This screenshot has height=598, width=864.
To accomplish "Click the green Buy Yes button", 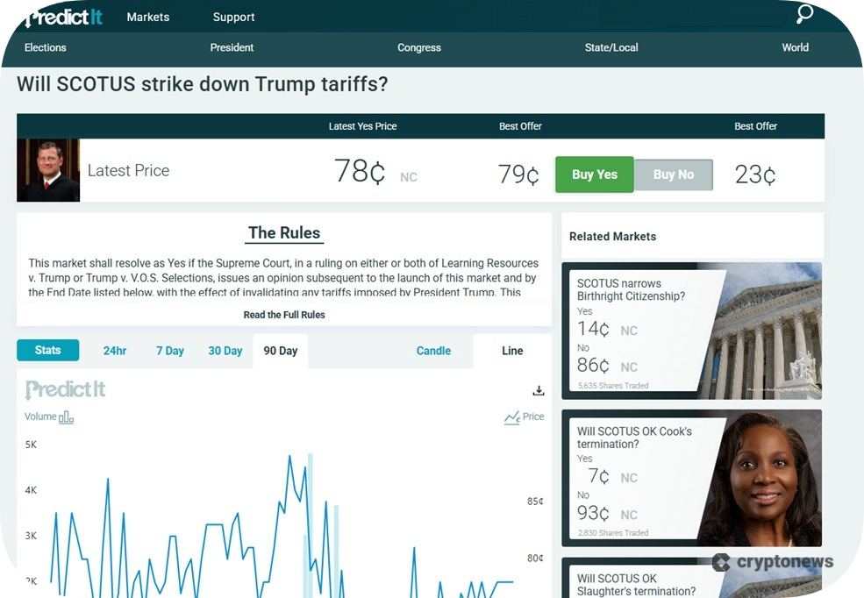I will (x=593, y=174).
